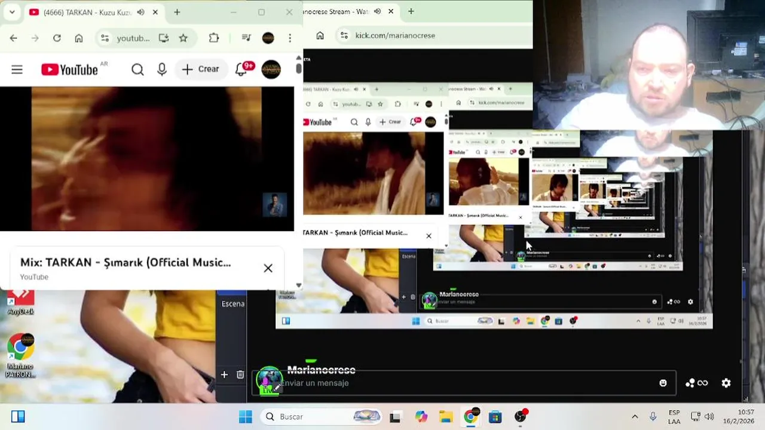Open a new tab in the outermost Kick window
This screenshot has height=430, width=765.
[x=411, y=11]
